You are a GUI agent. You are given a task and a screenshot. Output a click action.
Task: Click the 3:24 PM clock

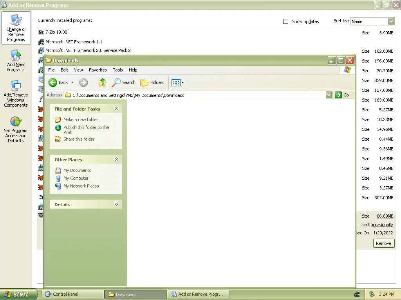(386, 294)
